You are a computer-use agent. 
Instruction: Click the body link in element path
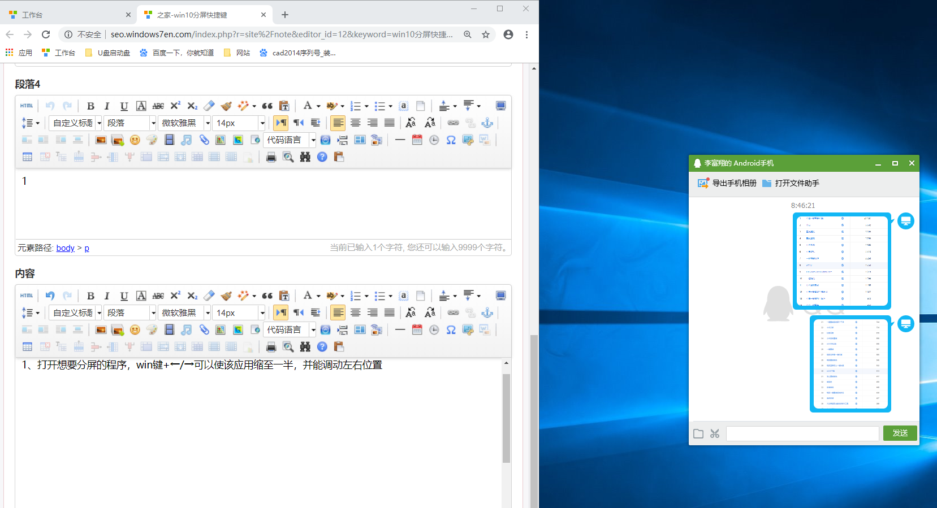coord(65,248)
